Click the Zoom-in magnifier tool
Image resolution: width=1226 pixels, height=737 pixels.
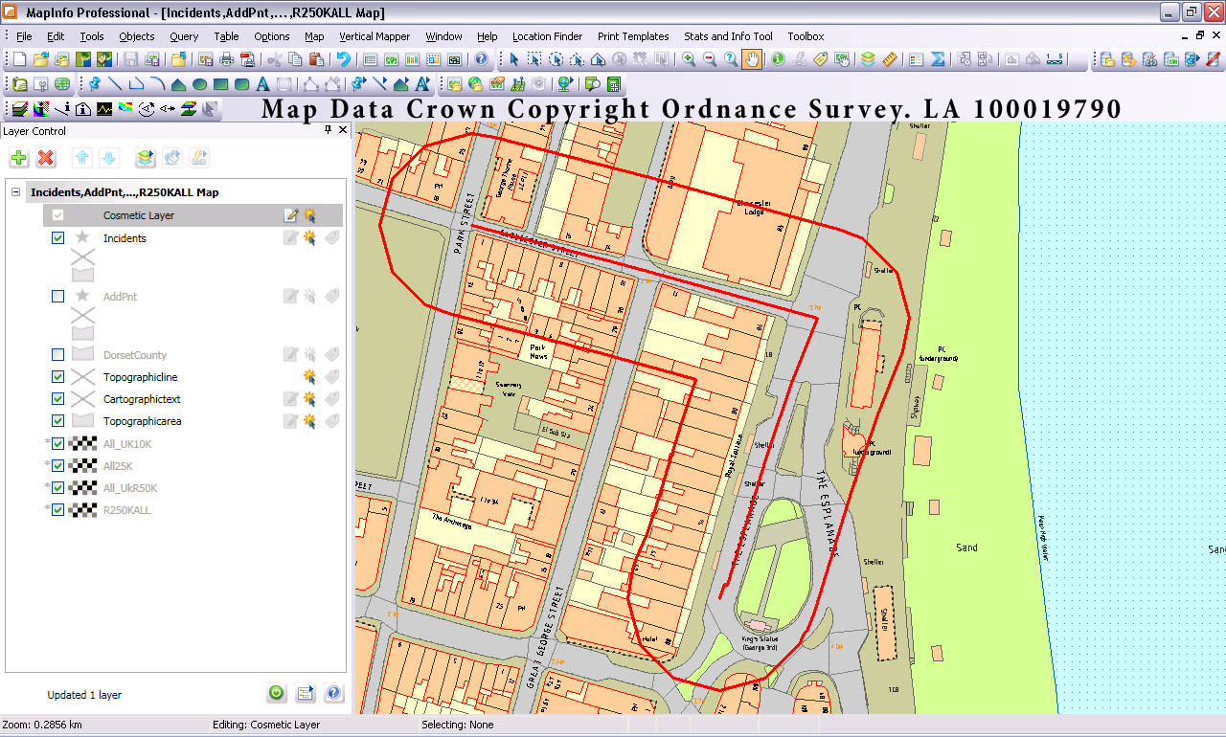[688, 59]
